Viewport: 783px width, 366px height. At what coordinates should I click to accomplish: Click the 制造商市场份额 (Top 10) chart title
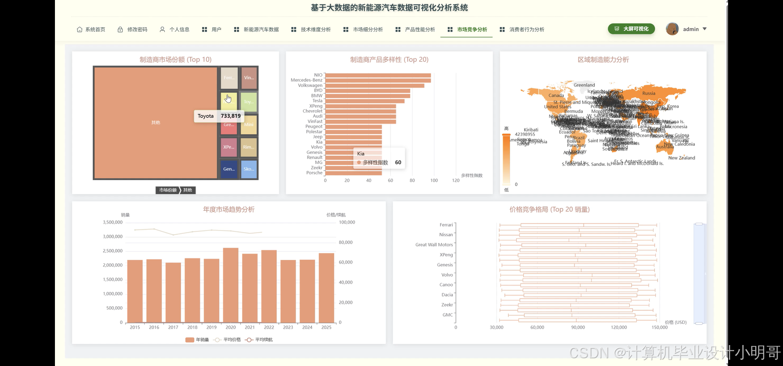pyautogui.click(x=175, y=60)
